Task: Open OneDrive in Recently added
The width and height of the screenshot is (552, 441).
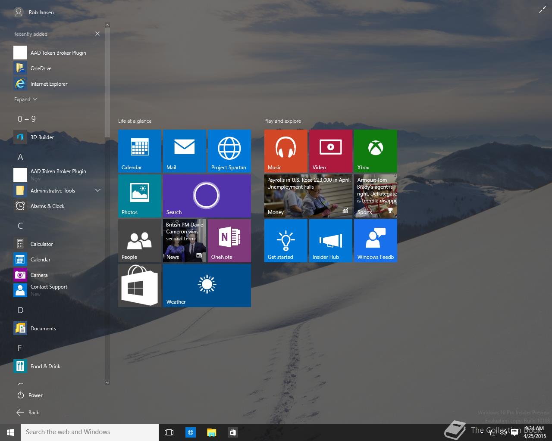Action: coord(58,68)
